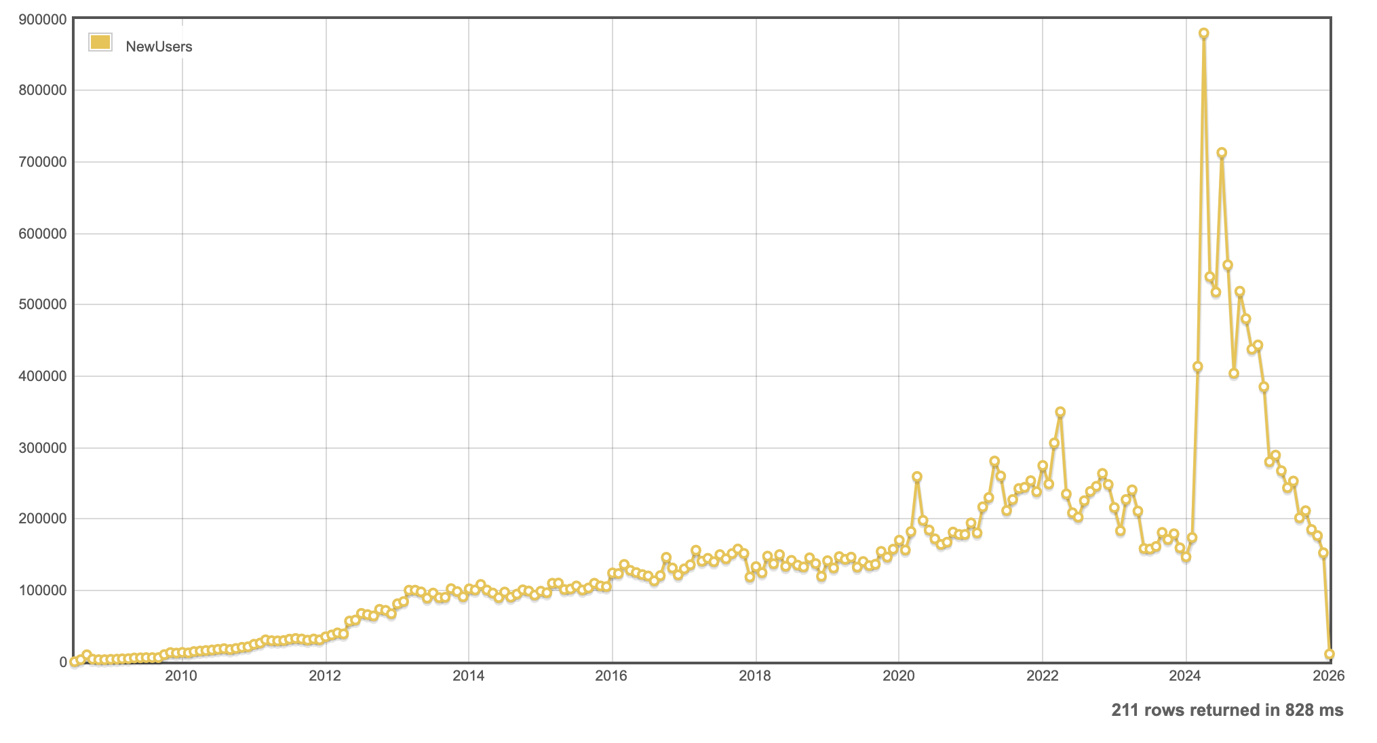
Task: Click the 2021 peak point near 280000
Action: (994, 462)
